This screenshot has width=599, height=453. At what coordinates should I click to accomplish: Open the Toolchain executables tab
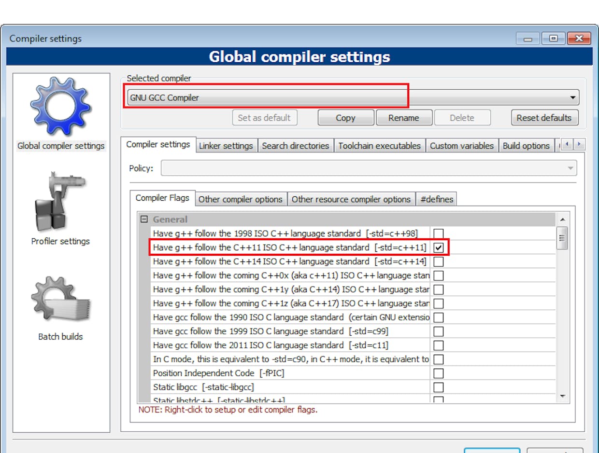tap(379, 146)
